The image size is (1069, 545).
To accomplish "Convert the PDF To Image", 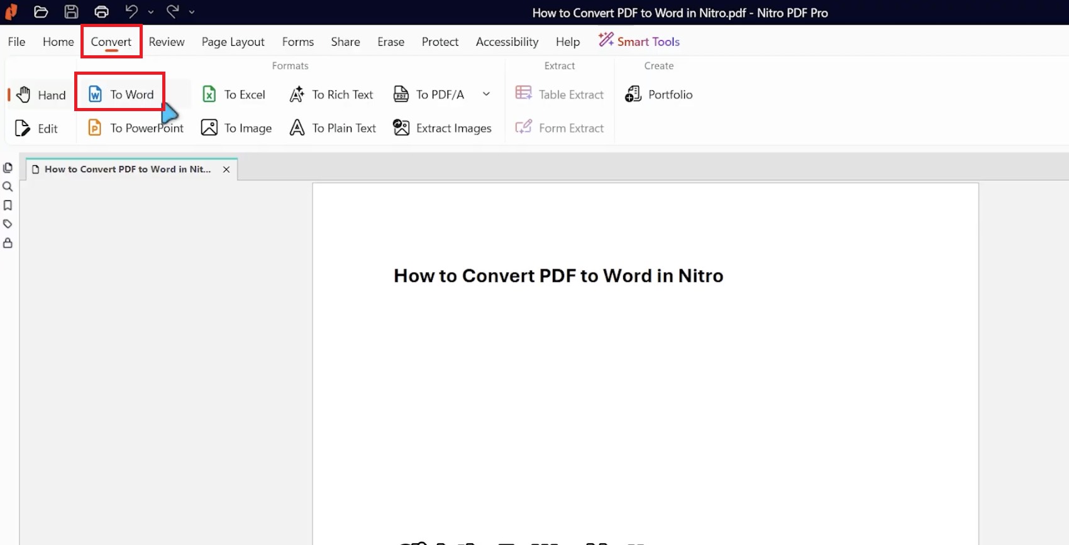I will click(x=236, y=128).
